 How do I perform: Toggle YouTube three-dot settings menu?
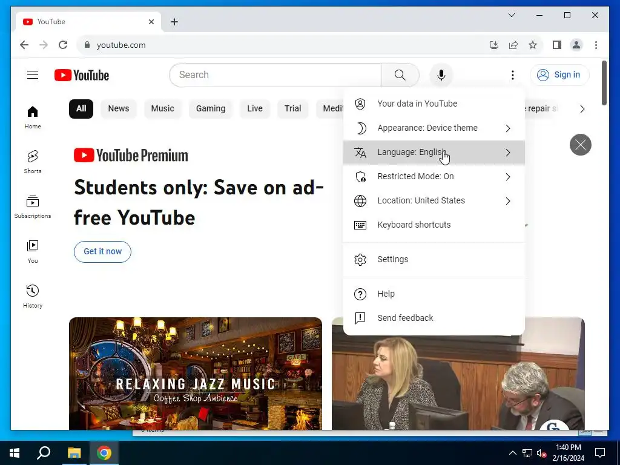[x=512, y=74]
